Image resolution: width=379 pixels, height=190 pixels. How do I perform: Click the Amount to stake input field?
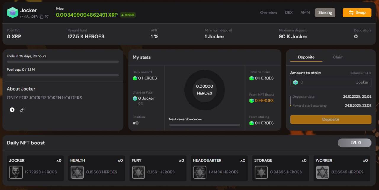tap(327, 83)
